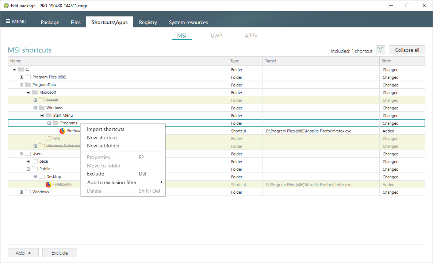
Task: Switch to the Files tab
Action: pyautogui.click(x=75, y=22)
